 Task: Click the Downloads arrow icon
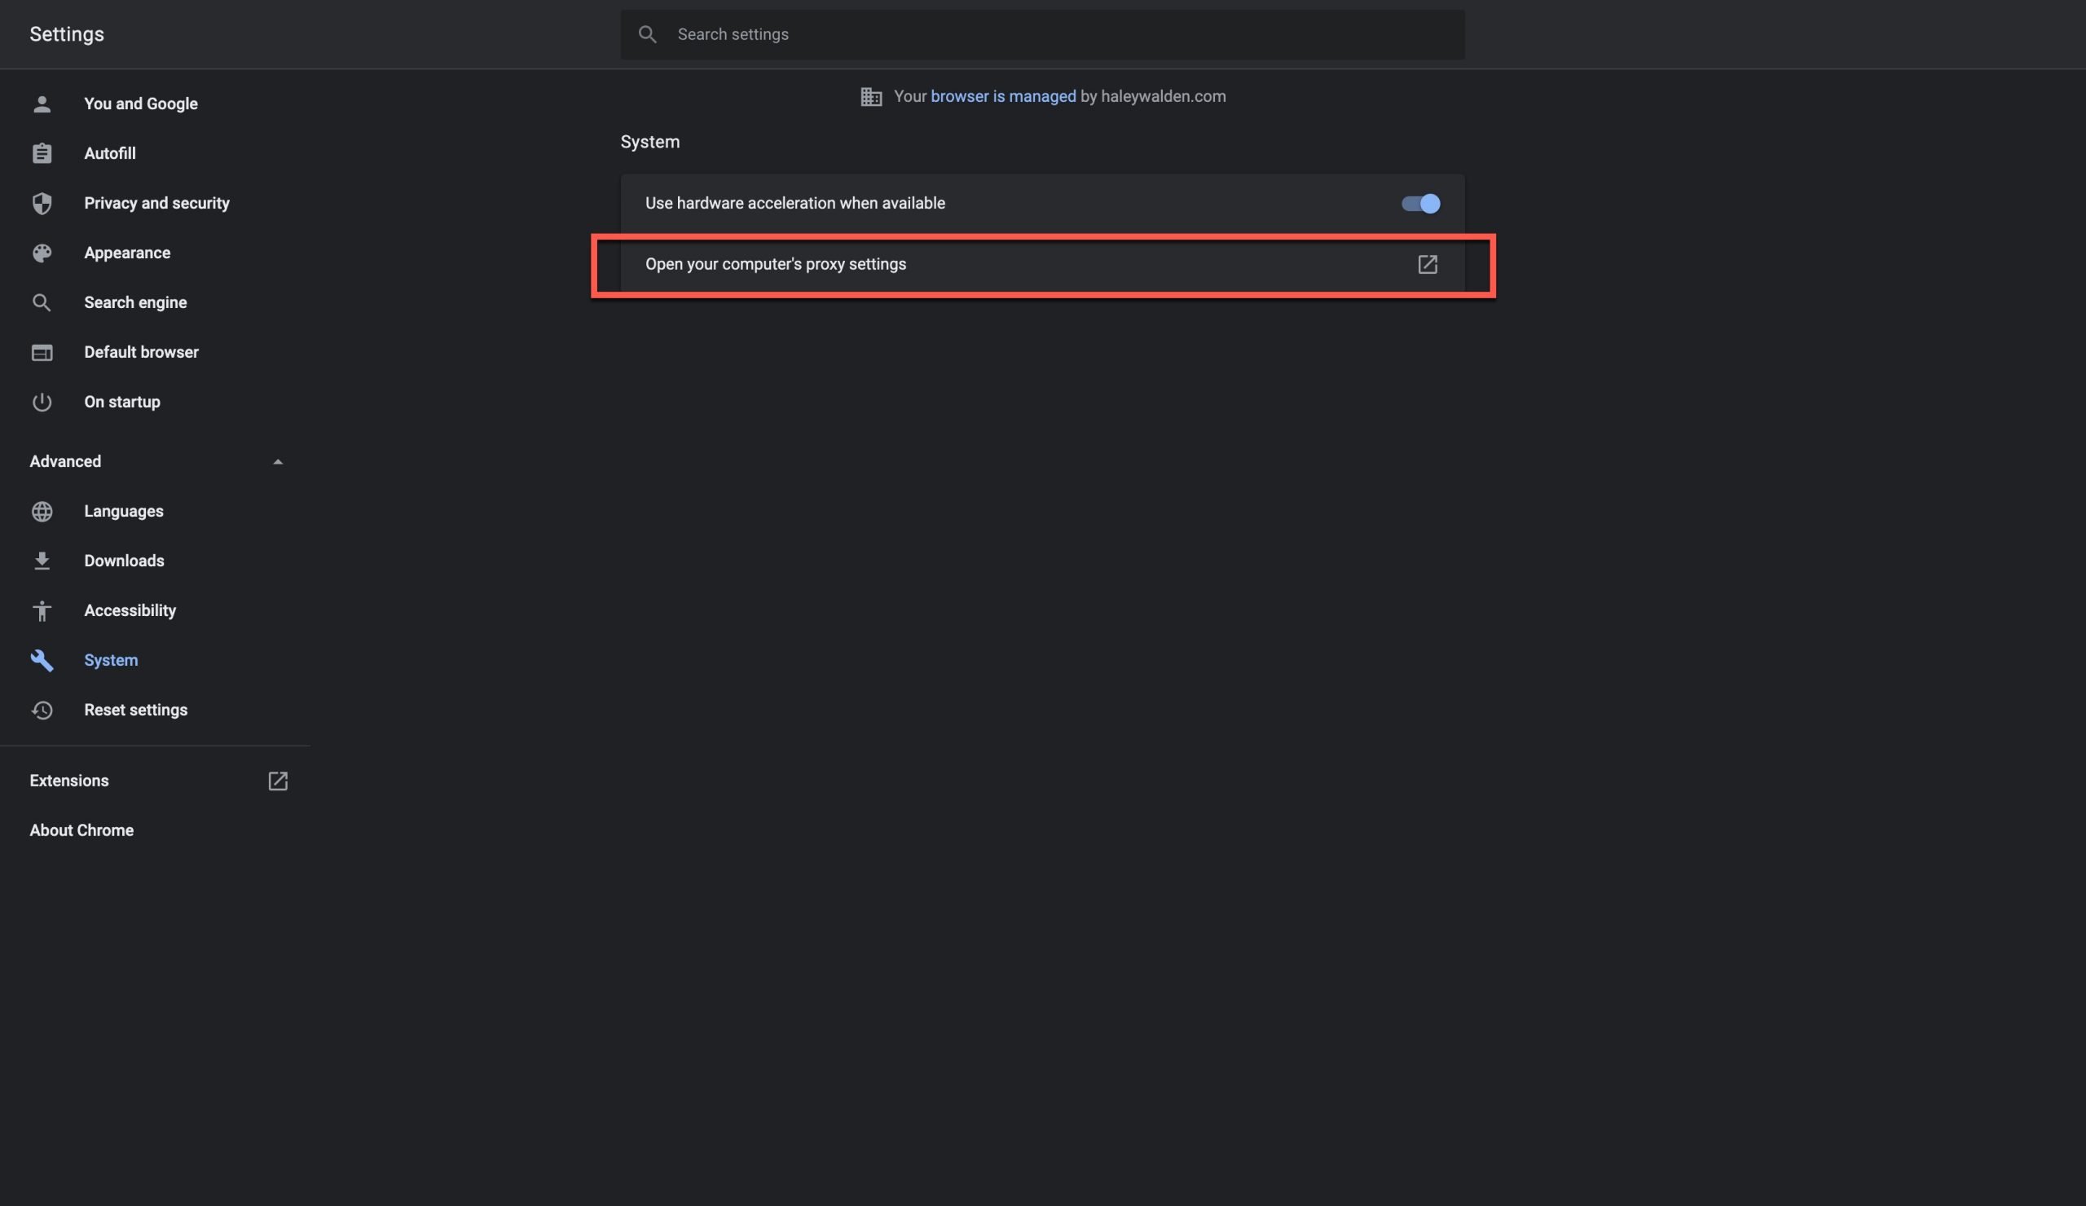42,561
